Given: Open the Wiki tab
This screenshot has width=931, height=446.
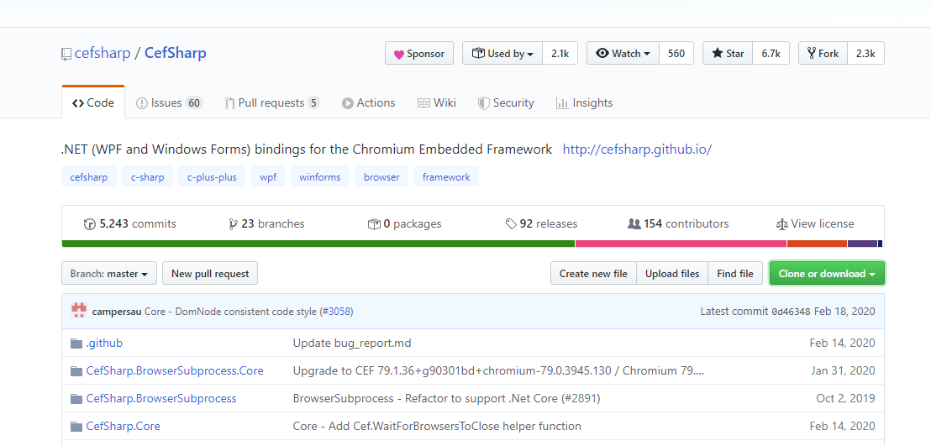Looking at the screenshot, I should tap(436, 102).
